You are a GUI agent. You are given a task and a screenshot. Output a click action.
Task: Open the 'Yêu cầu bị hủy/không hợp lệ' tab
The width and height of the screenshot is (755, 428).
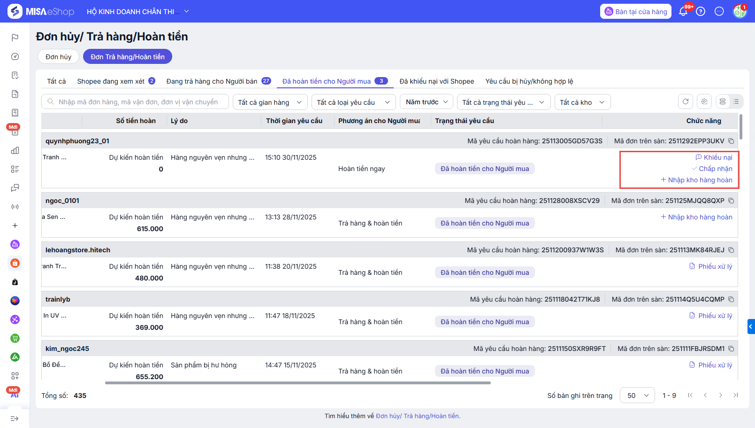[529, 81]
